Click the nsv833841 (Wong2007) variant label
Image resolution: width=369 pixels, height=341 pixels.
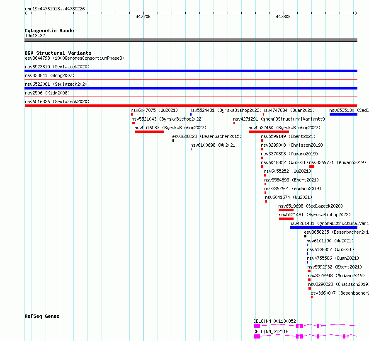50,75
